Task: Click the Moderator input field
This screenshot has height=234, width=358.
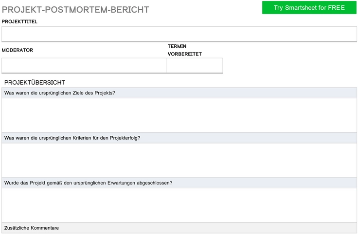Action: (x=84, y=66)
